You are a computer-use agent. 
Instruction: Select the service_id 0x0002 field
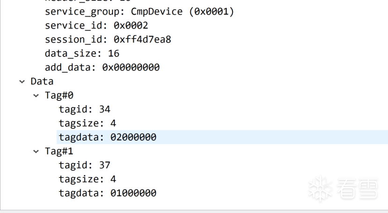coord(96,26)
